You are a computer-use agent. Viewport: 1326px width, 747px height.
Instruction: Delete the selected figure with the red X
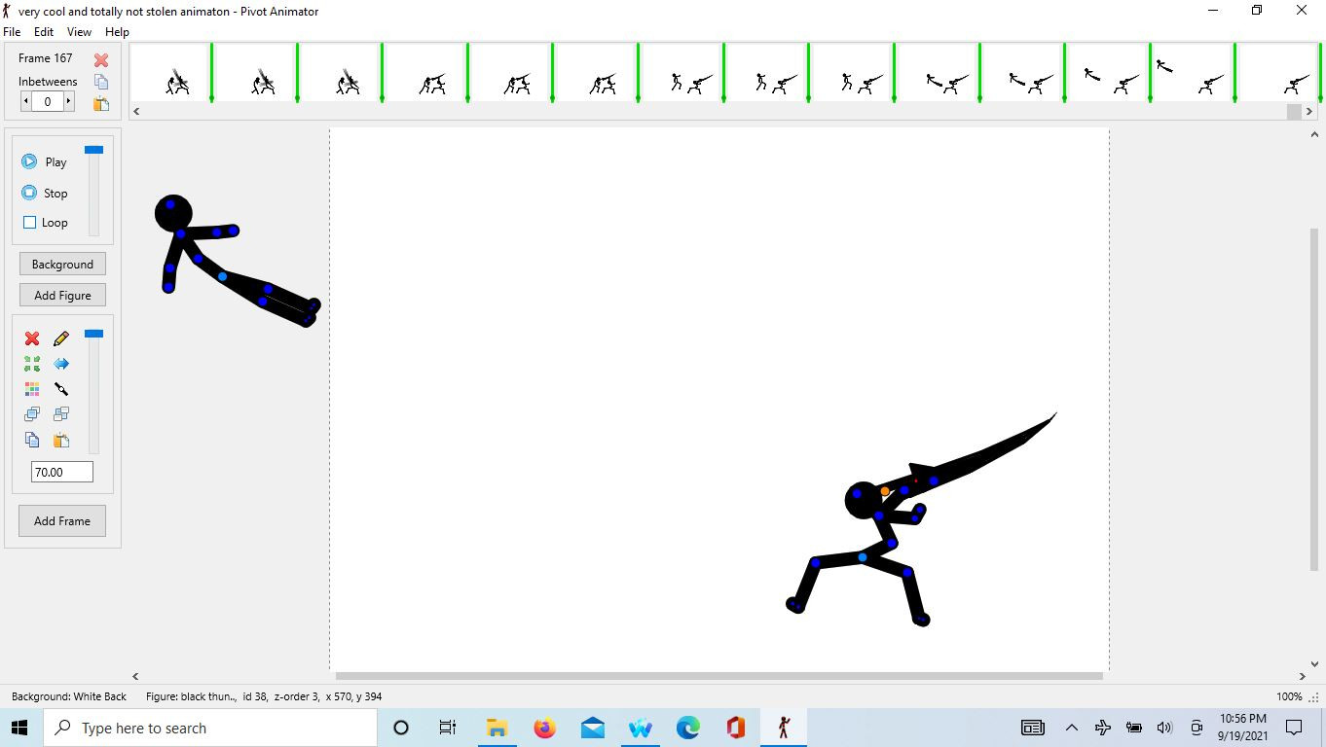pyautogui.click(x=32, y=338)
